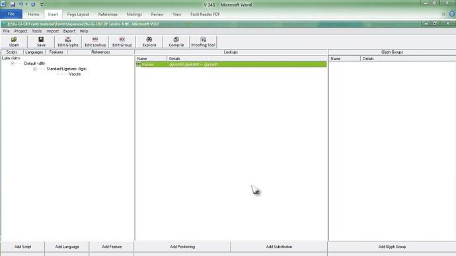Open VOLT Tools menu
Screen dimensions: 456x256
click(36, 31)
